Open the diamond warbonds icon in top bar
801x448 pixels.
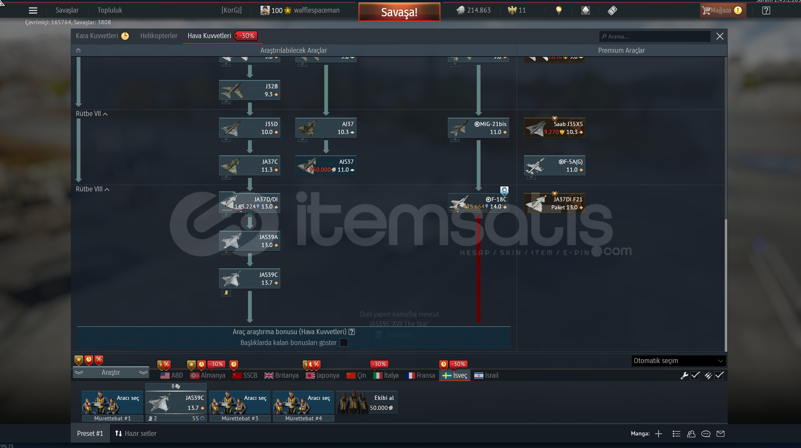click(x=586, y=10)
